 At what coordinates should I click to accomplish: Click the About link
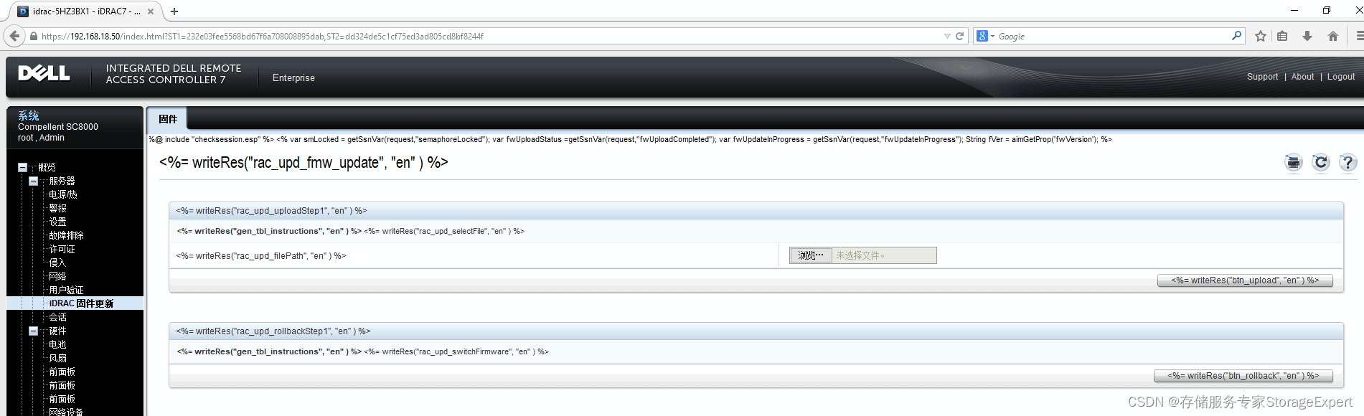[x=1302, y=77]
